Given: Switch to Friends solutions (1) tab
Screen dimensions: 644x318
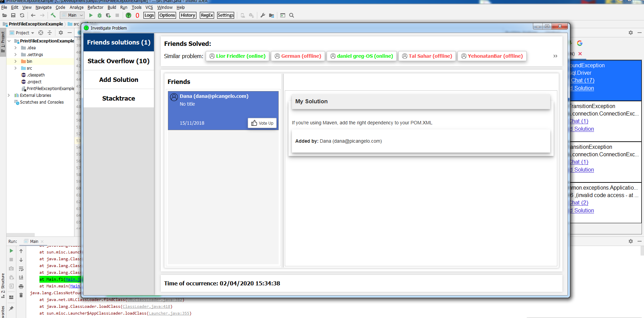Looking at the screenshot, I should click(x=119, y=42).
